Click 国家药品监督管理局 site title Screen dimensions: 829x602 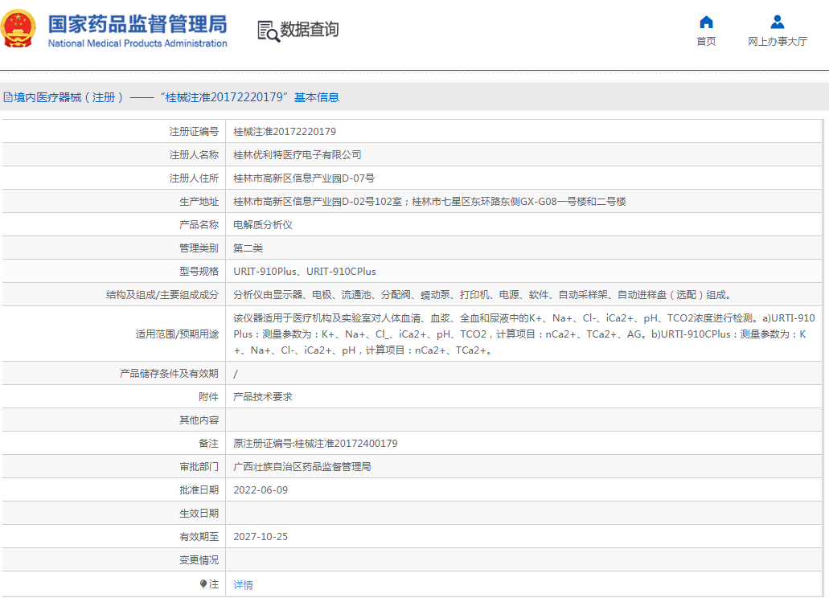click(137, 24)
